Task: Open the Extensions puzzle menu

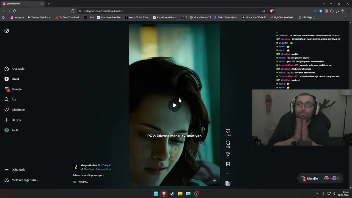Action: (x=332, y=11)
